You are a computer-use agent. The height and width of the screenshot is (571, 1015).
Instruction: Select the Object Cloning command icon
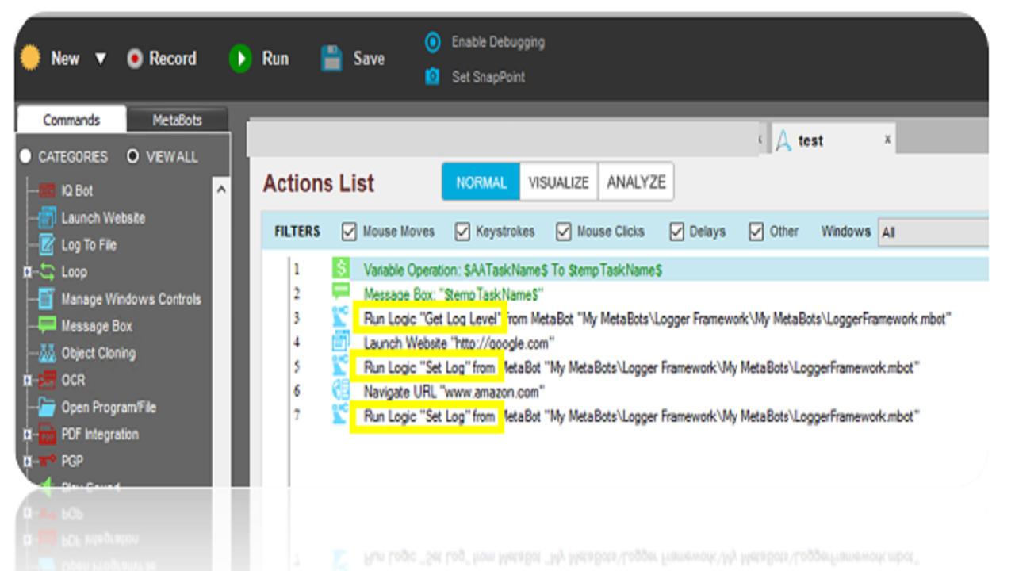pos(48,353)
